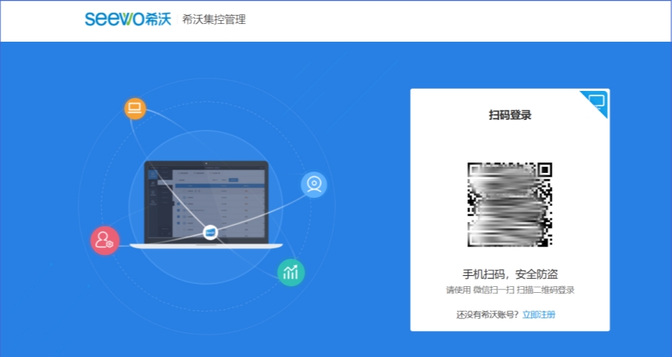
Task: Click the 还没有希沃账号？ text
Action: point(488,315)
